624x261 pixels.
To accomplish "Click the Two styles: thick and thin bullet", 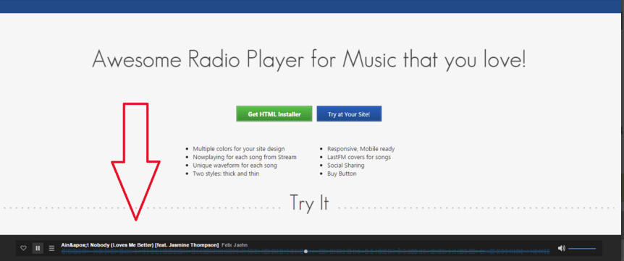I will tap(226, 174).
